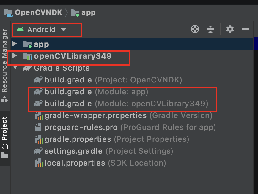Expand the openCVLibrary349 module arrow

pyautogui.click(x=15, y=55)
